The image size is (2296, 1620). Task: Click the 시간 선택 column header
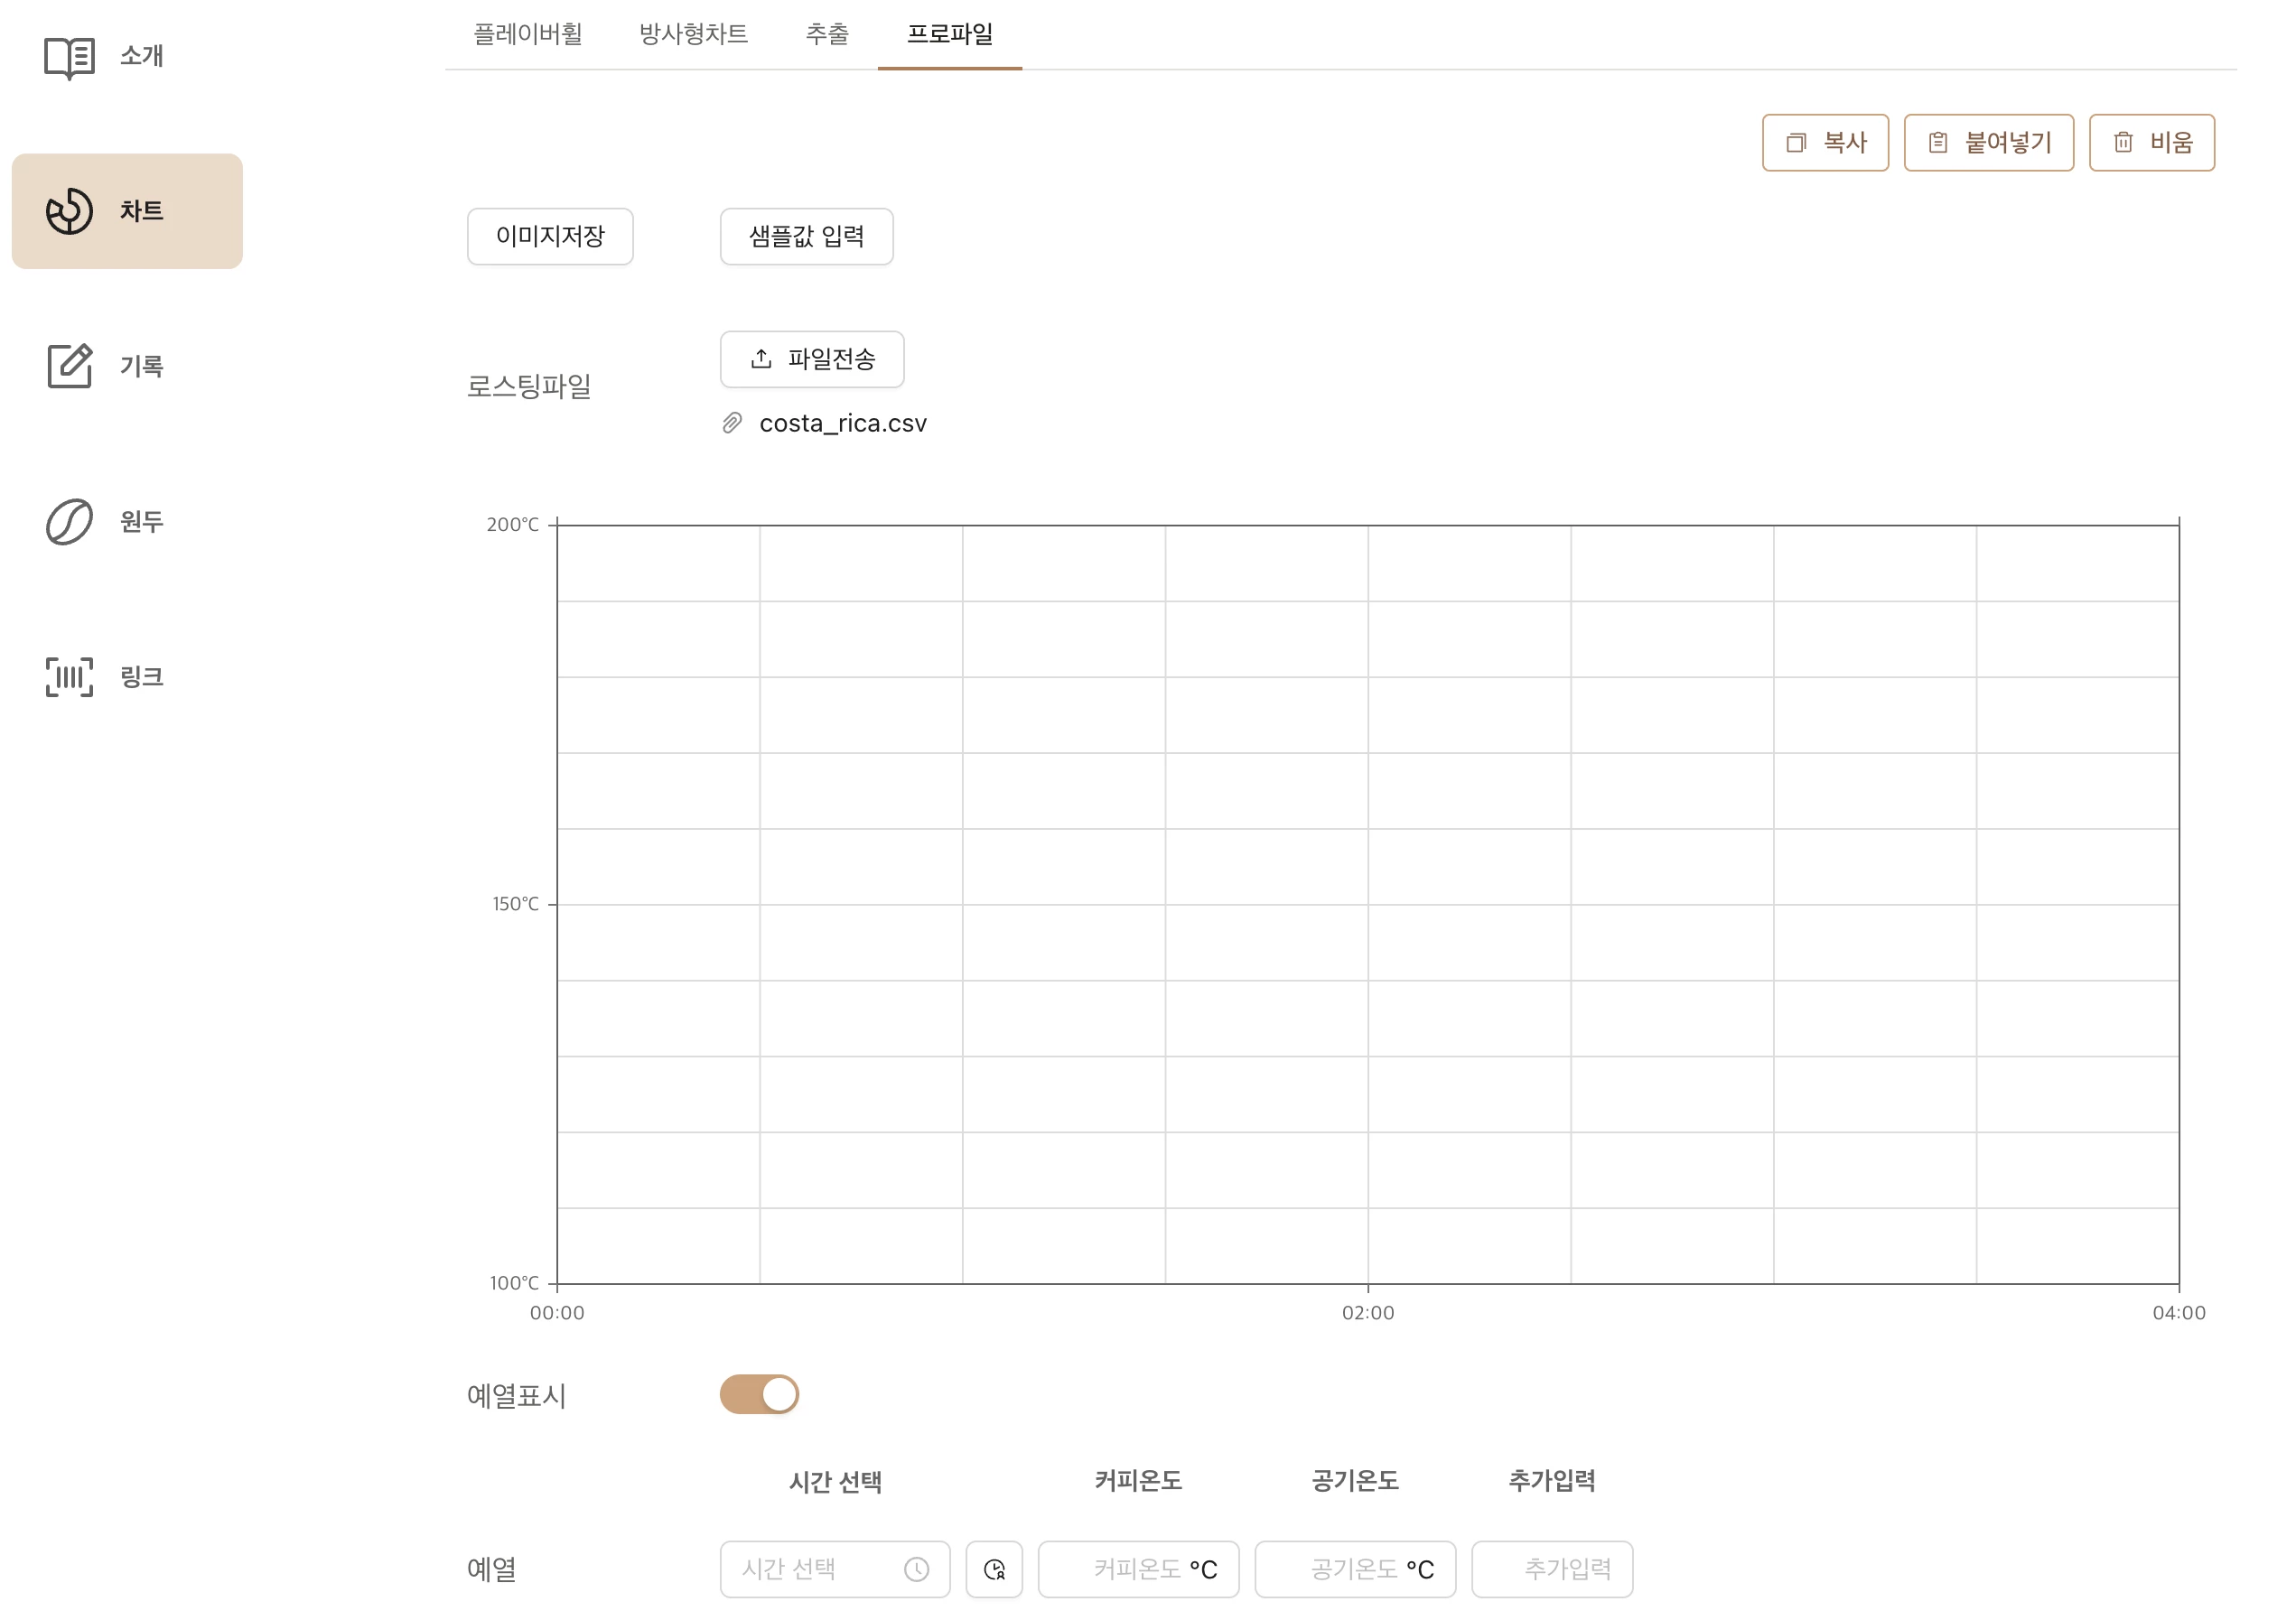[835, 1482]
